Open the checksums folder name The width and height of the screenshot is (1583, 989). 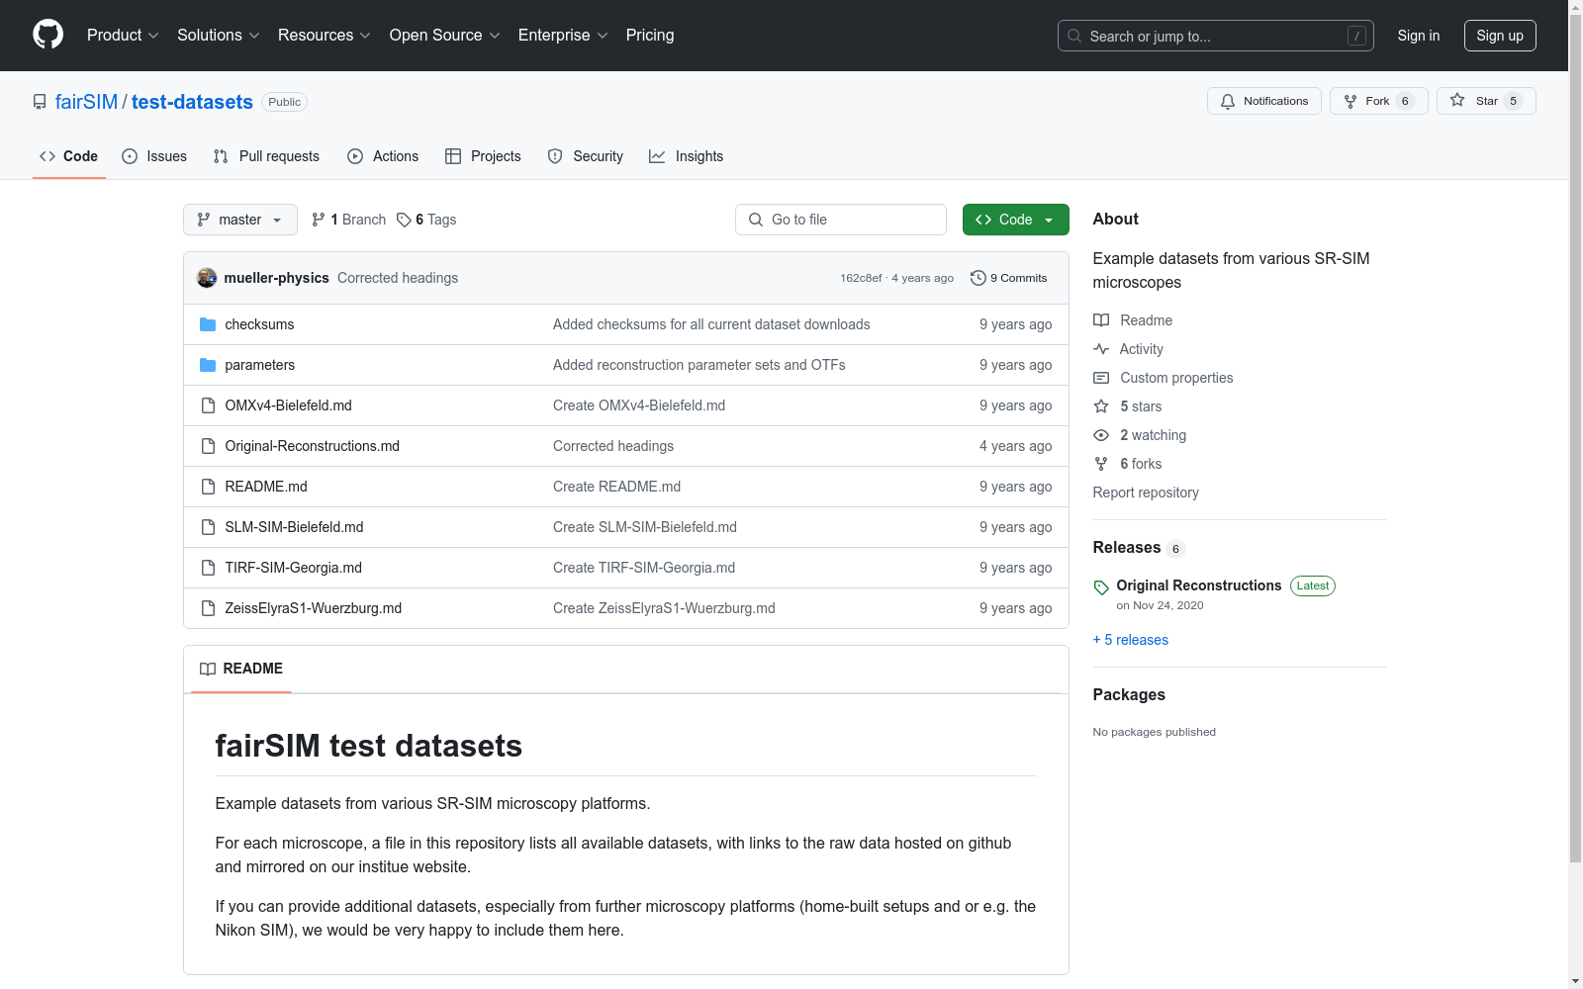click(x=259, y=324)
